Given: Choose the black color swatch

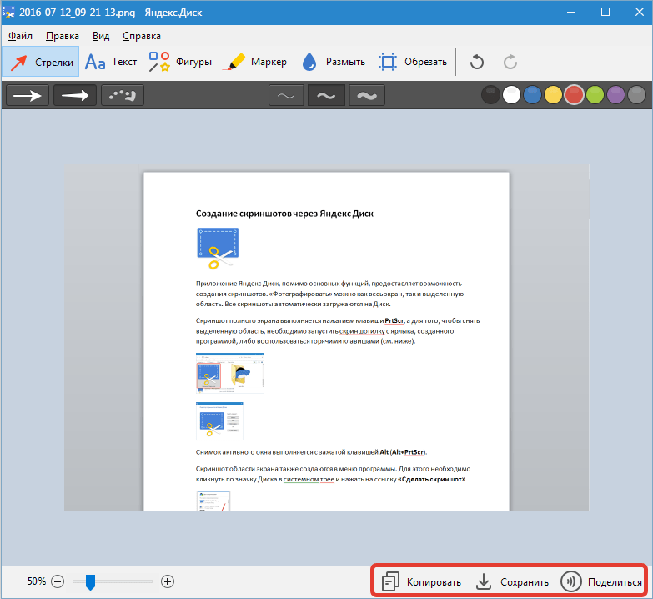Looking at the screenshot, I should pyautogui.click(x=490, y=95).
